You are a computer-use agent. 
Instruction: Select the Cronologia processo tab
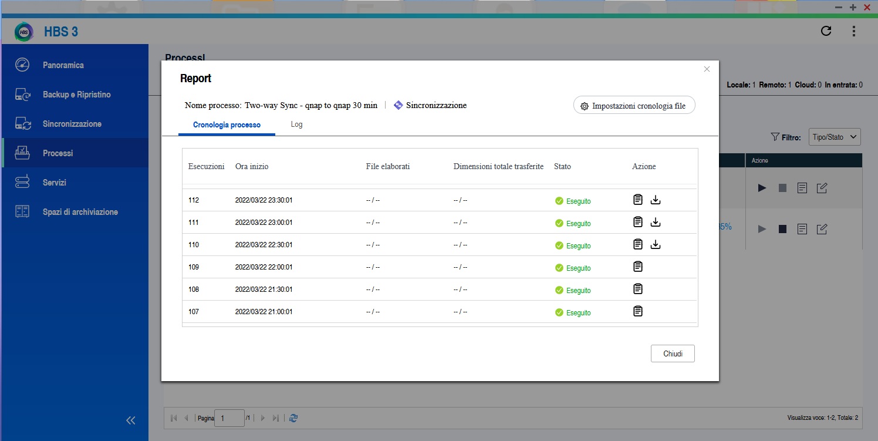tap(227, 125)
